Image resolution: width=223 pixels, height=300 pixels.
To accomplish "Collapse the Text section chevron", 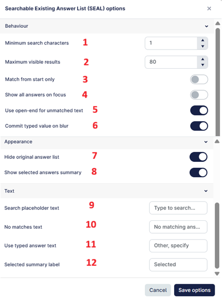I will click(x=206, y=191).
